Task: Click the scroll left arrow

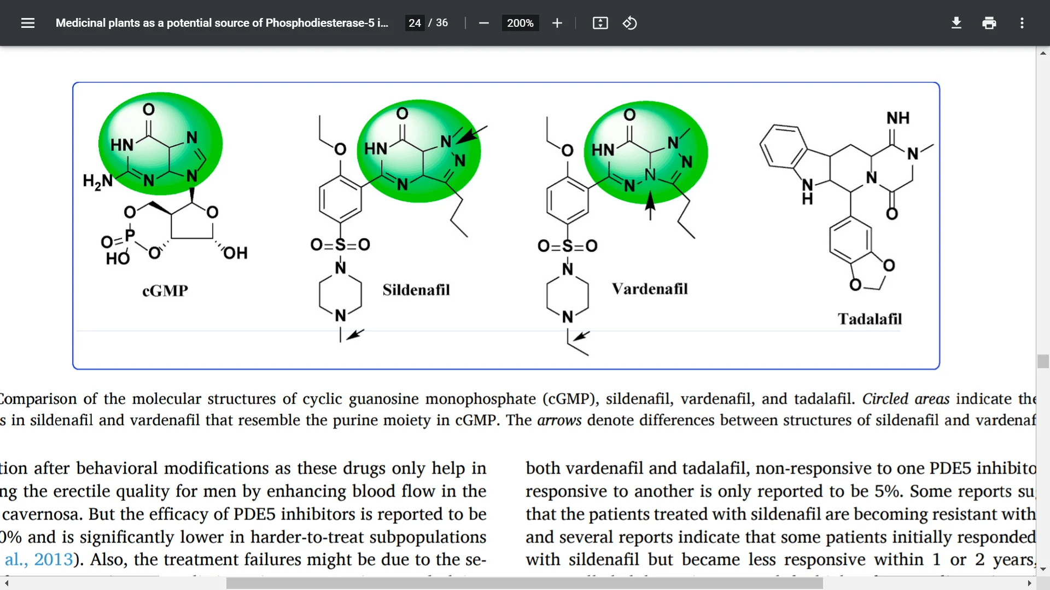Action: coord(6,583)
